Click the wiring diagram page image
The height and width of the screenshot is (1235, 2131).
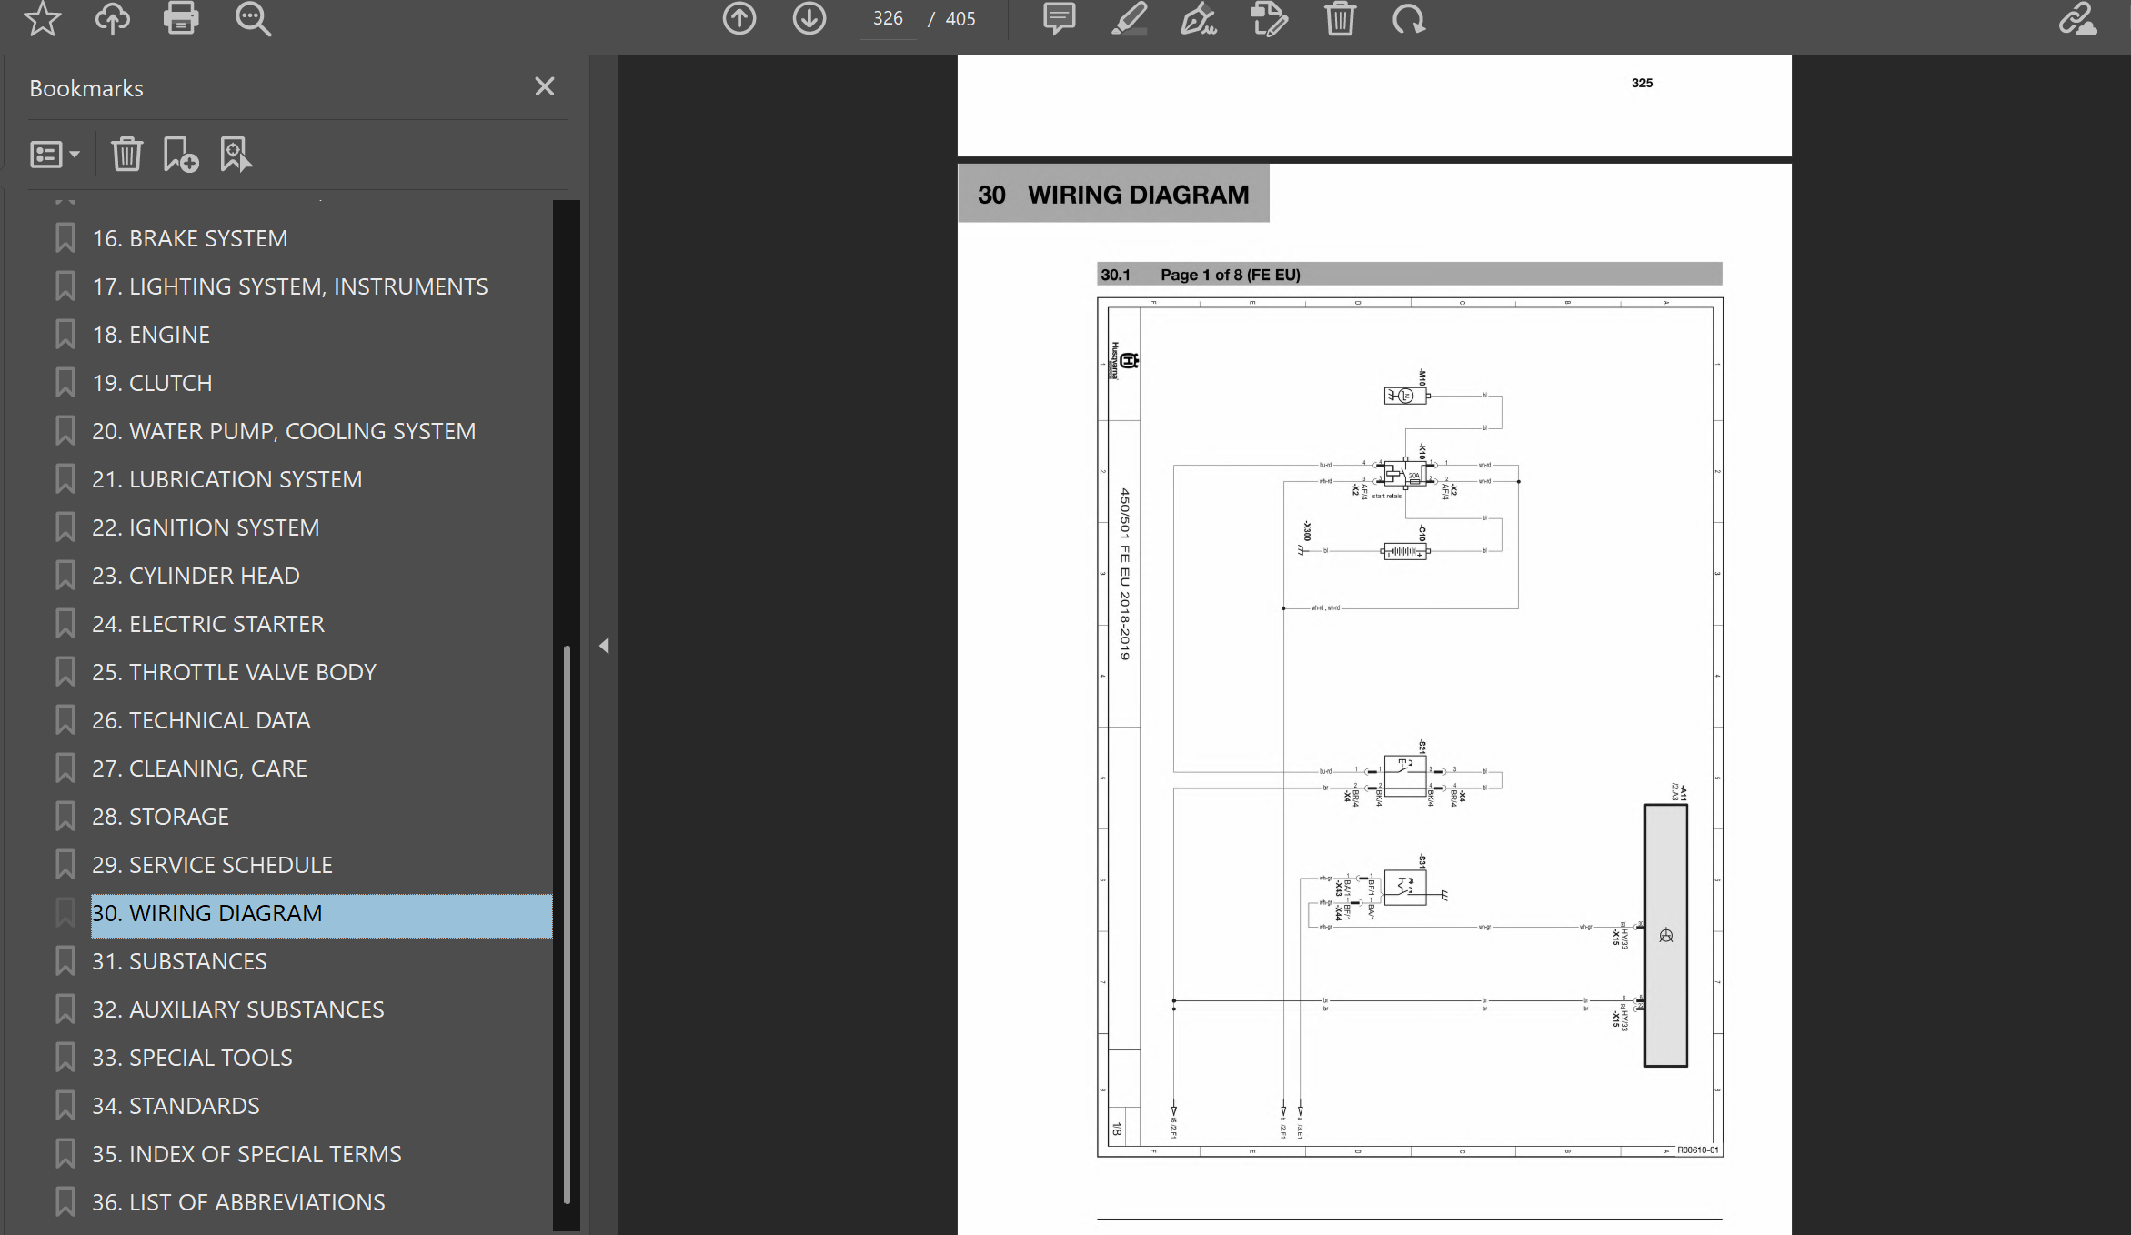point(1410,728)
